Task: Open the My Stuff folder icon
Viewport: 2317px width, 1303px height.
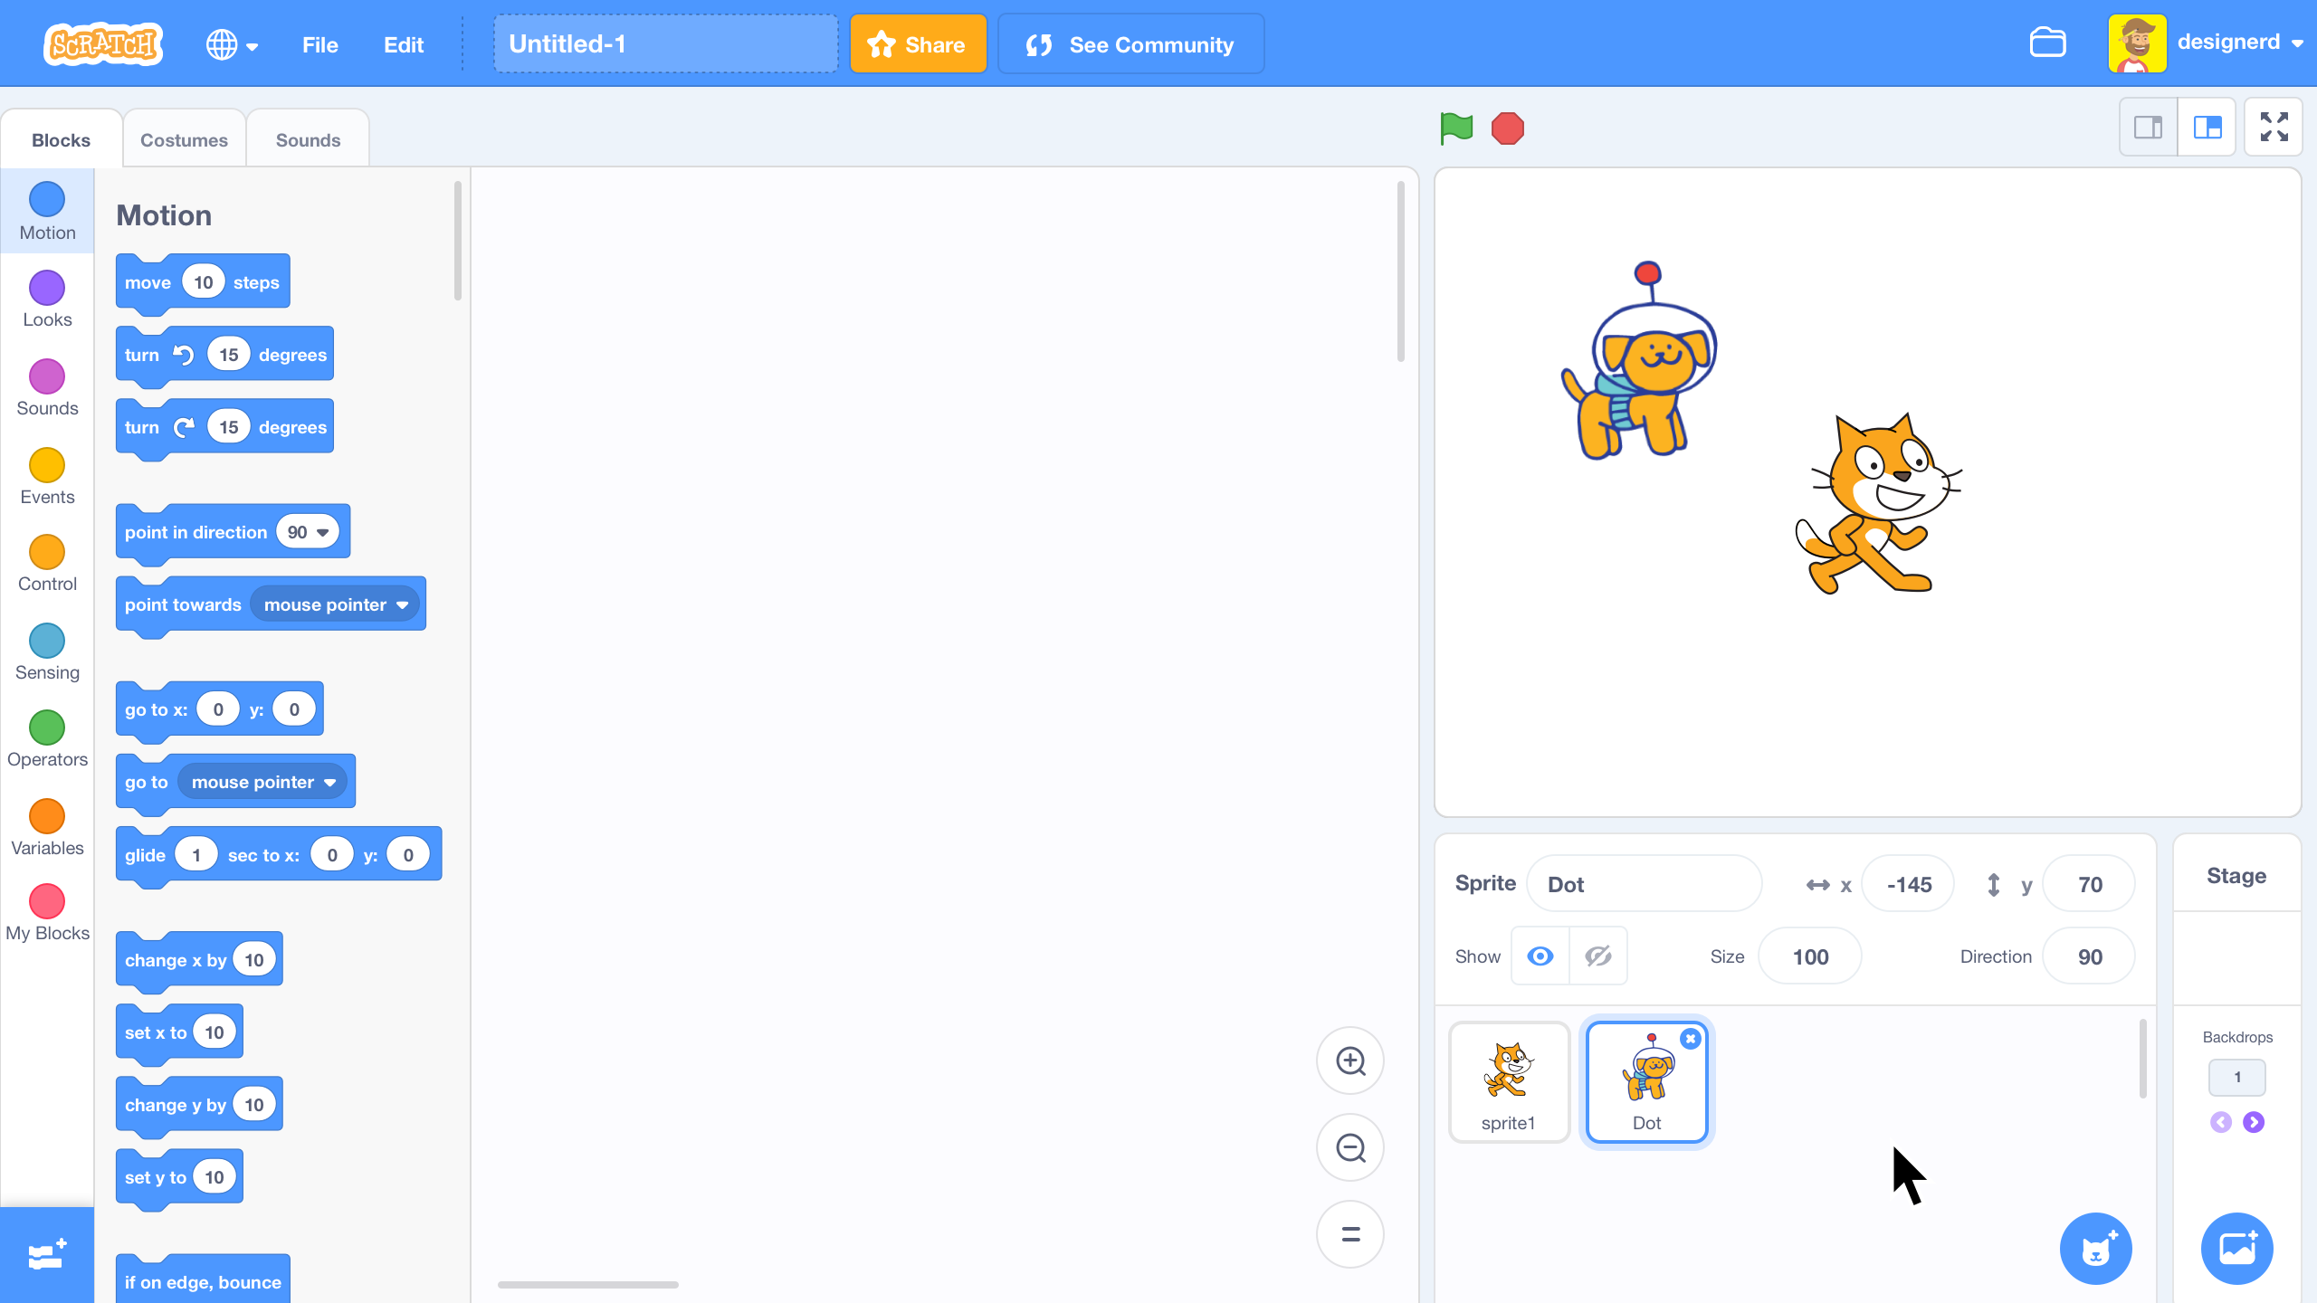Action: (x=2047, y=43)
